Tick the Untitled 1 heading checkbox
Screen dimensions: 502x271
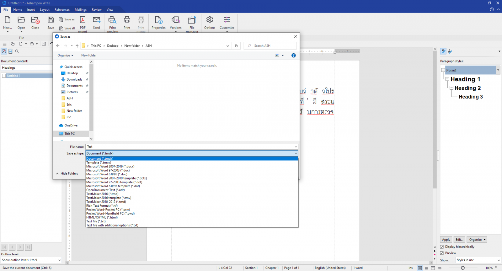click(4, 76)
